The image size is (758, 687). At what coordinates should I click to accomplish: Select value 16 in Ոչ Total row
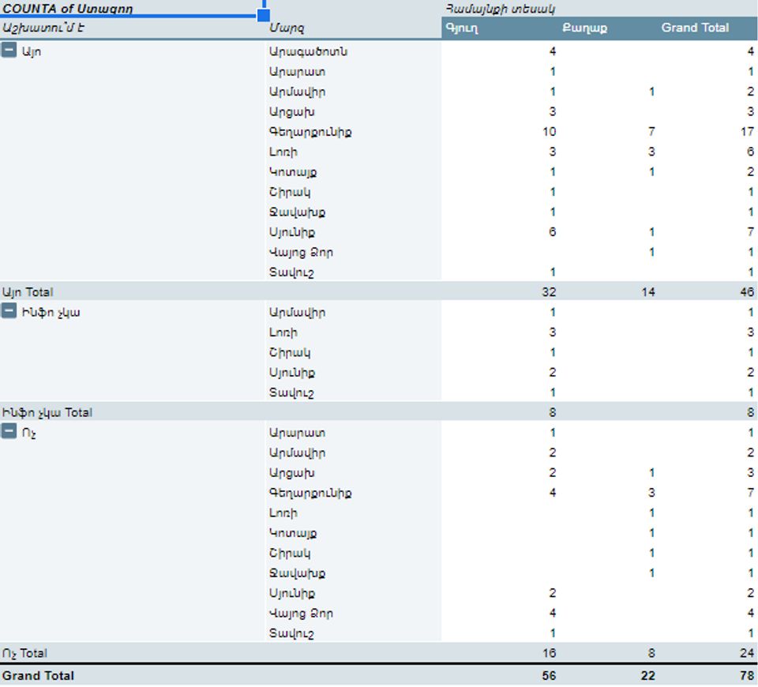point(550,653)
